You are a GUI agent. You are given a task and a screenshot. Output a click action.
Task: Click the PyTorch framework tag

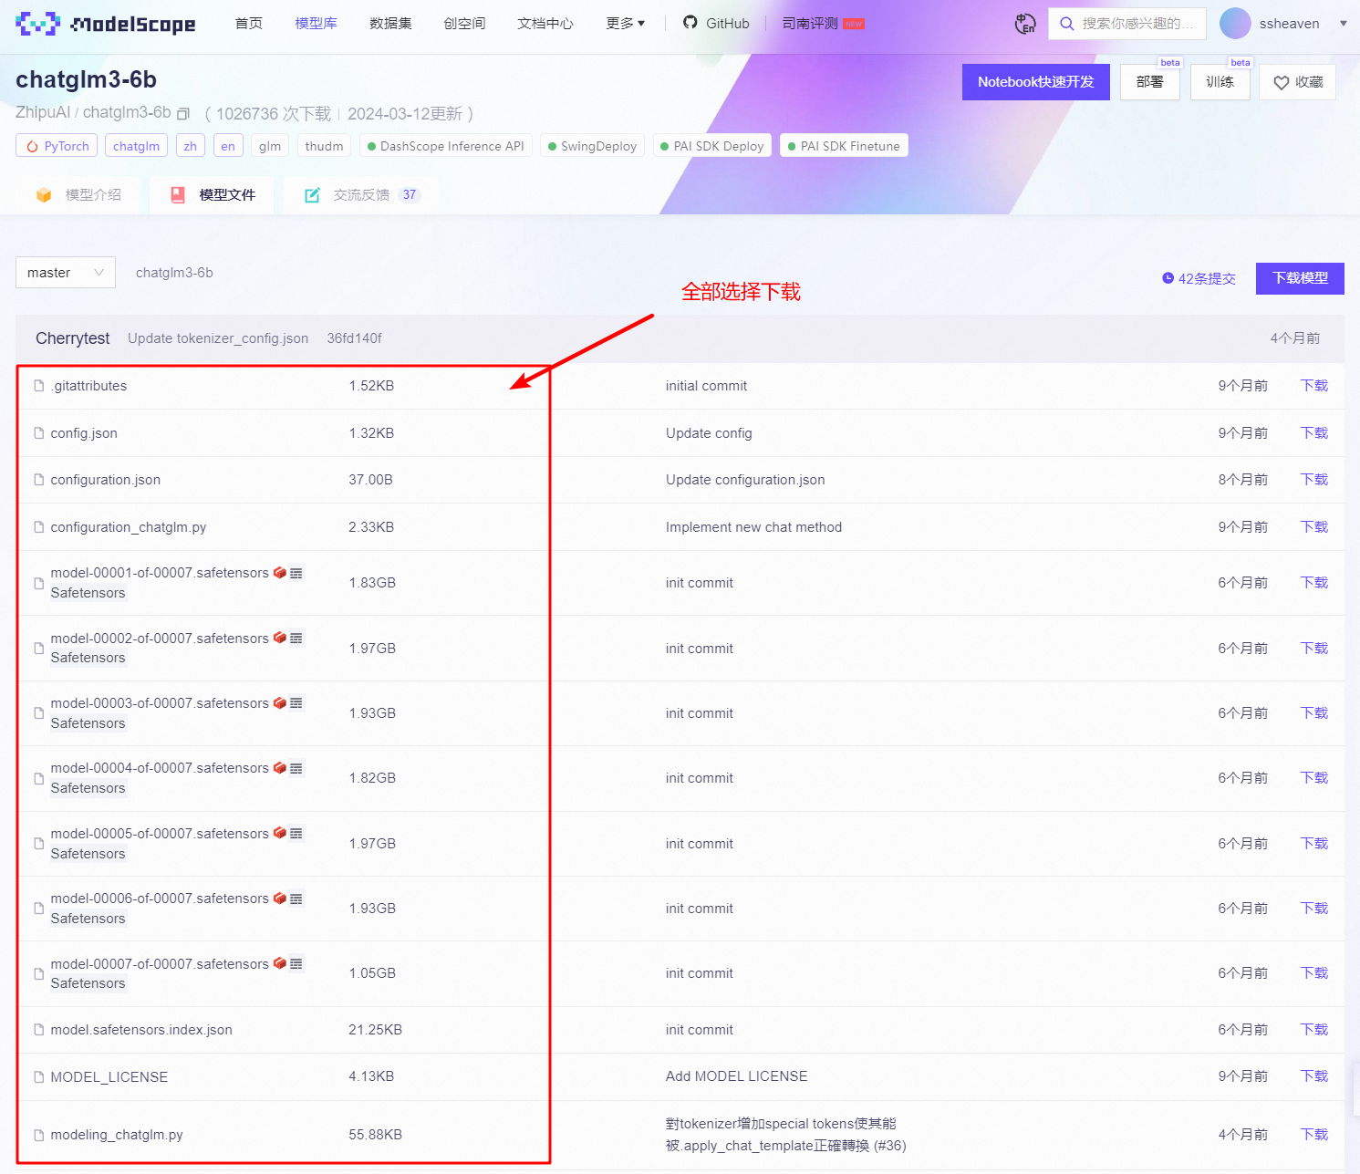tap(56, 145)
